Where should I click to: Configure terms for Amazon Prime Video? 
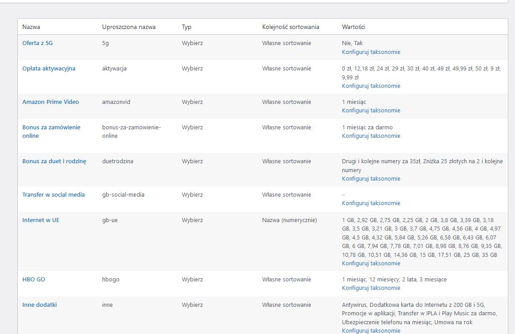pyautogui.click(x=371, y=110)
